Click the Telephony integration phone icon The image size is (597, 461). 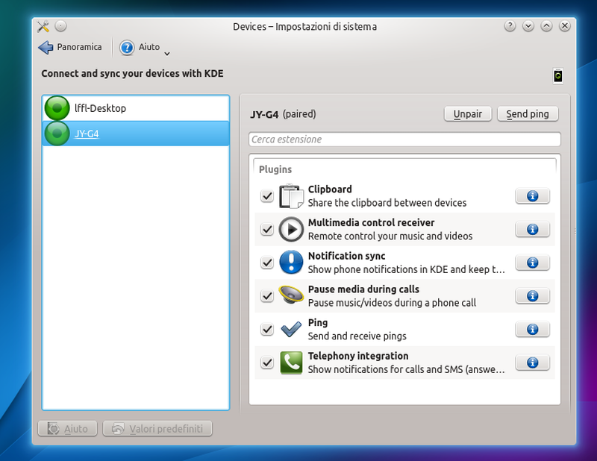[x=290, y=362]
